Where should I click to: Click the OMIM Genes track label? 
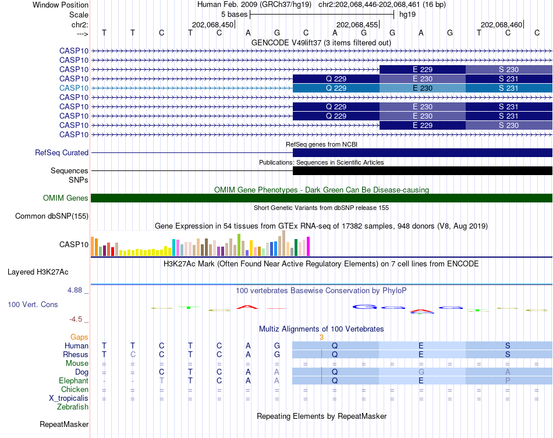65,198
